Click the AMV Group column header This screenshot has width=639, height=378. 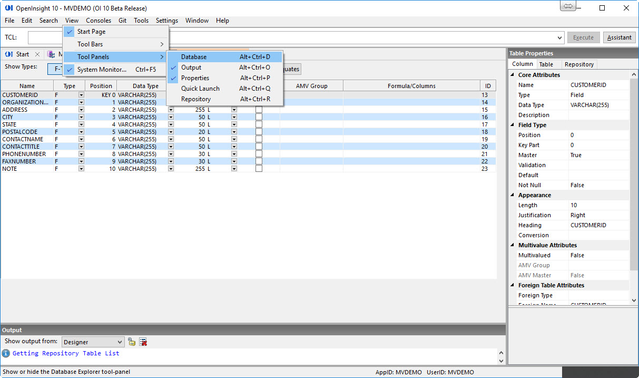312,86
